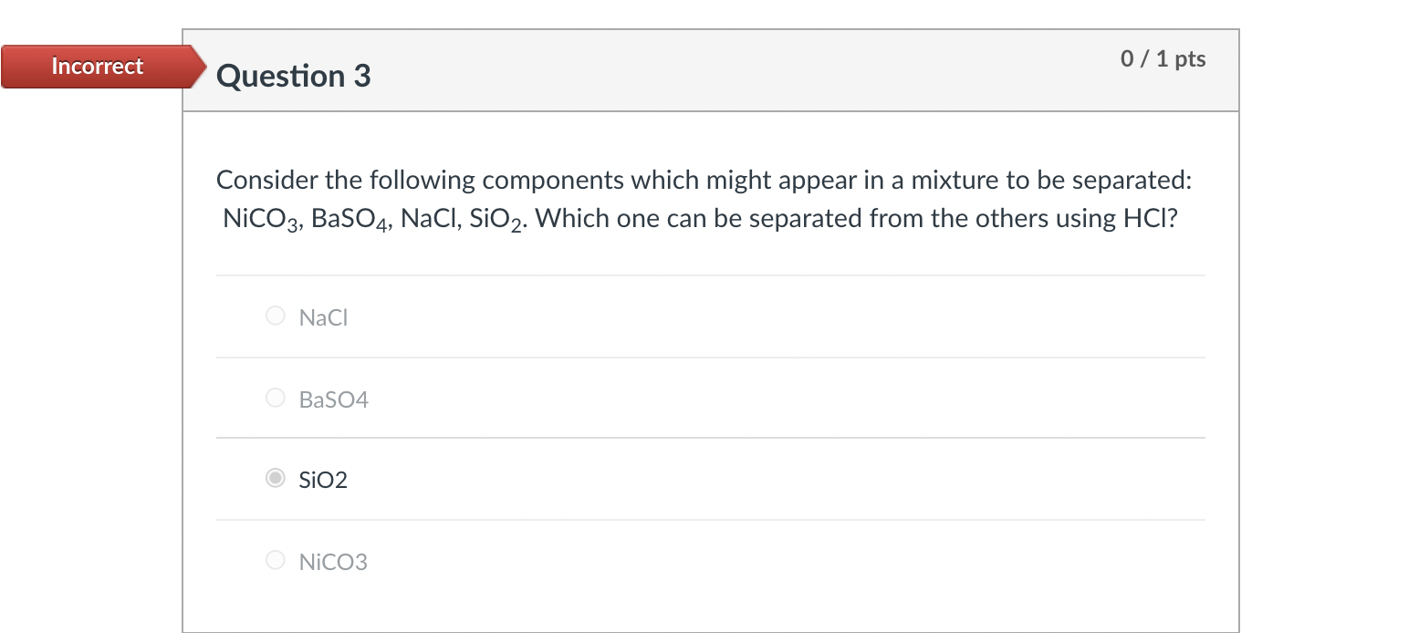This screenshot has width=1419, height=633.
Task: Click the SiO2 answer text label
Action: (x=322, y=480)
